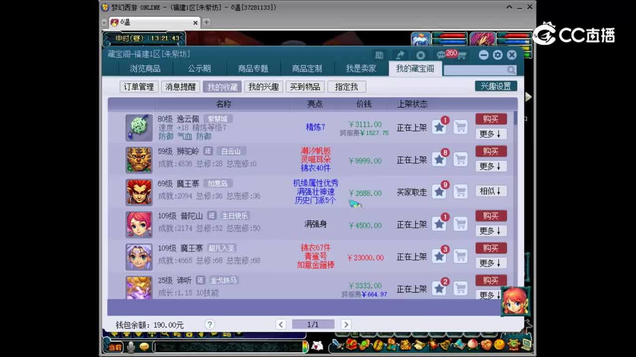Toggle favorite star on 25级 谛听 row

coord(439,288)
